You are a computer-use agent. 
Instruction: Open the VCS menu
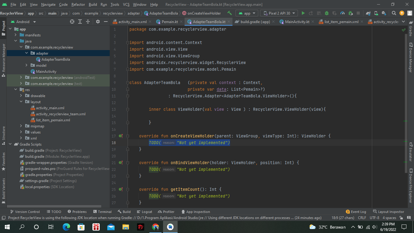(x=126, y=5)
